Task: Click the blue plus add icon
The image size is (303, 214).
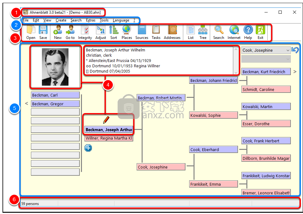Action: (x=88, y=148)
